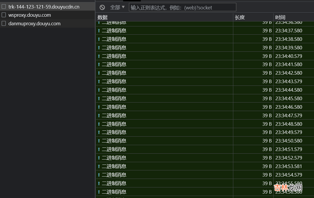
Task: Click the 时间 column header
Action: tap(280, 17)
